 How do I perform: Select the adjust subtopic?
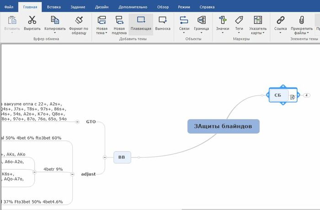click(88, 174)
